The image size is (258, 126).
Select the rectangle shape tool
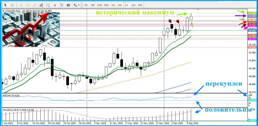[x=68, y=5]
